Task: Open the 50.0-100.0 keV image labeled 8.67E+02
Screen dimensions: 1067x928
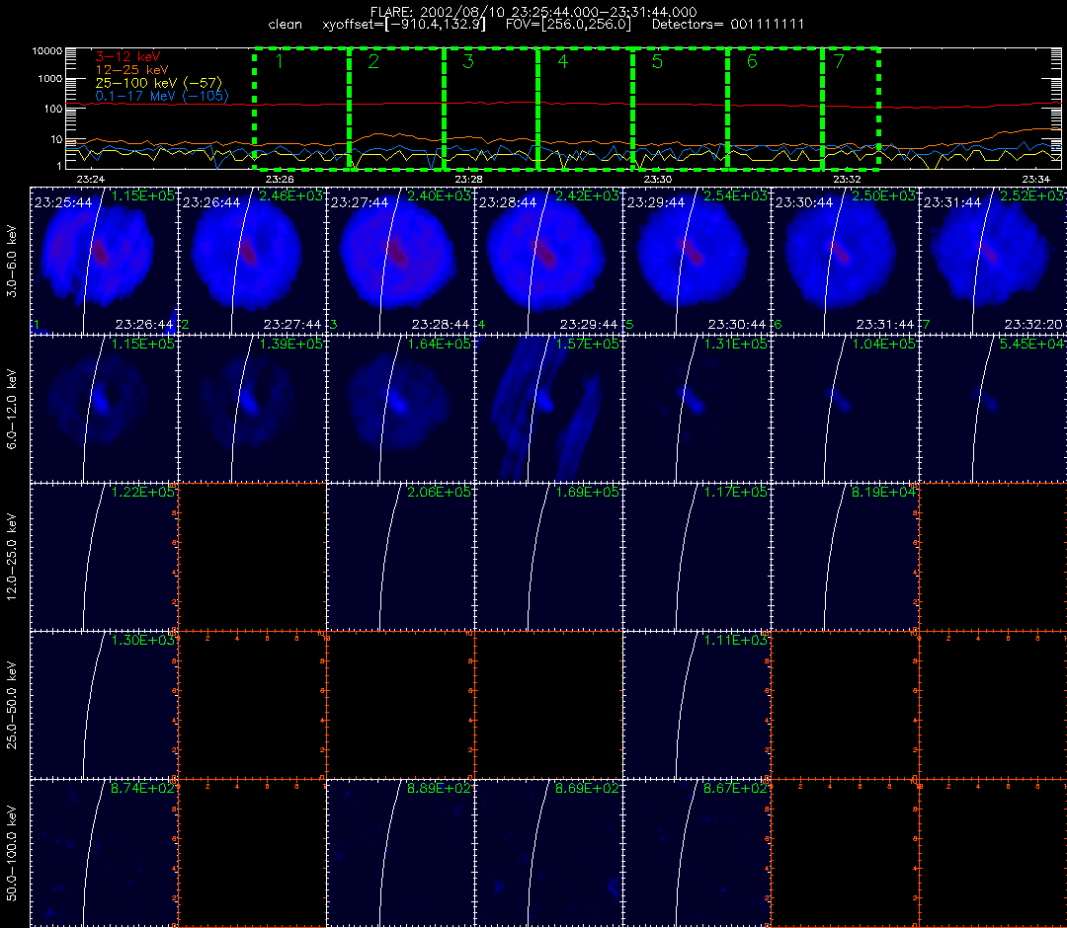Action: pos(698,853)
